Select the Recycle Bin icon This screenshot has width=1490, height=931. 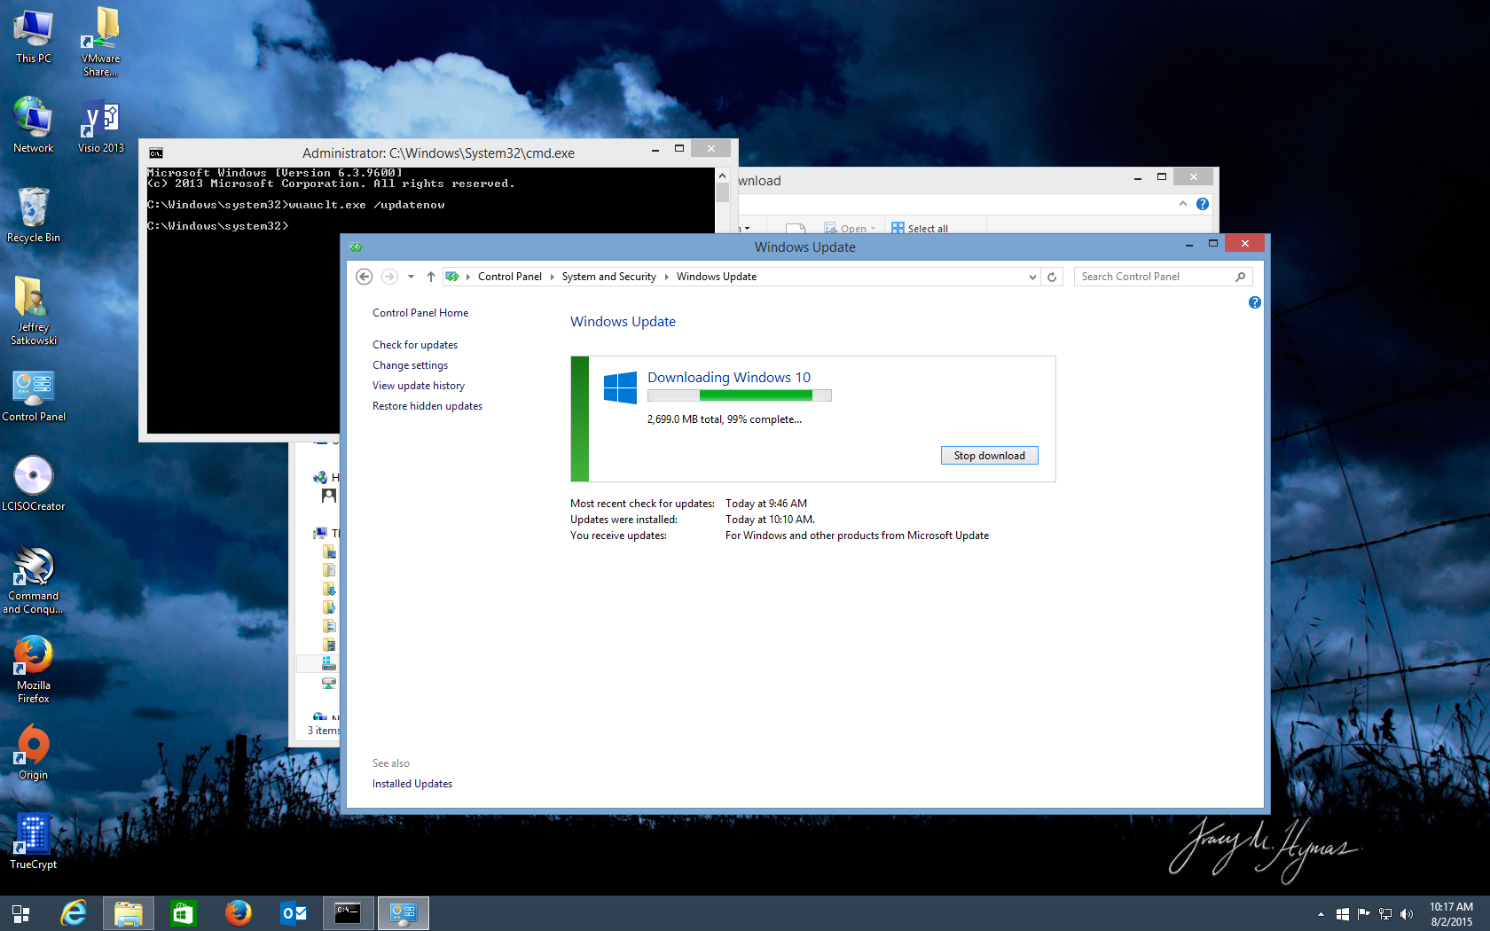(x=34, y=215)
